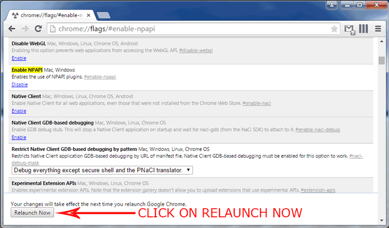The image size is (389, 228).
Task: Click the Experimental Extension APIs heading
Action: (x=44, y=183)
